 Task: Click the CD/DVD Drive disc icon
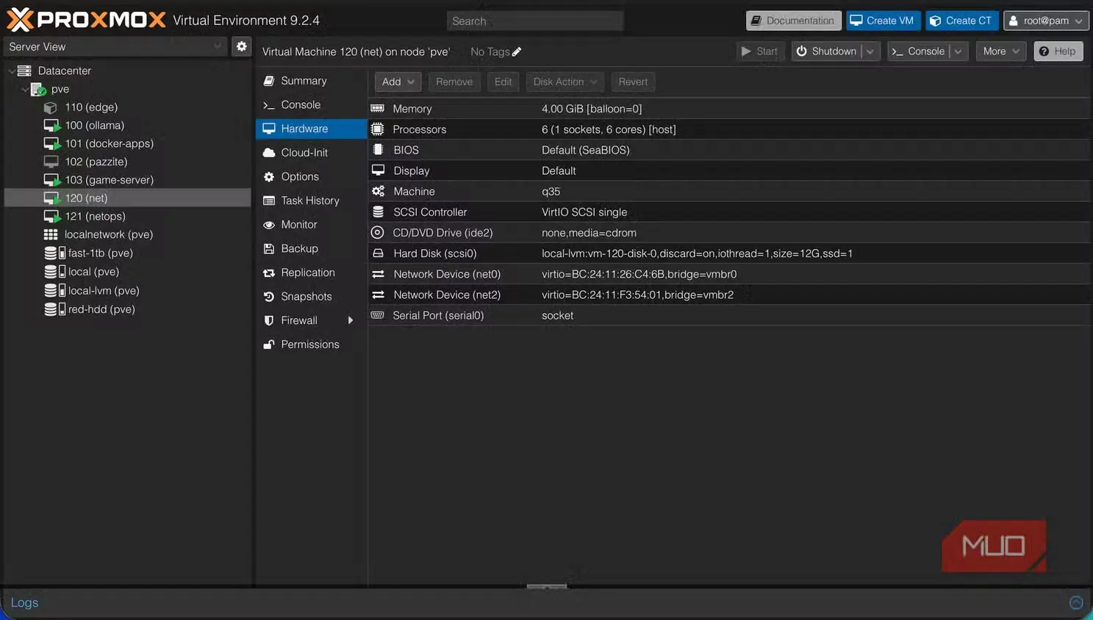pos(378,232)
